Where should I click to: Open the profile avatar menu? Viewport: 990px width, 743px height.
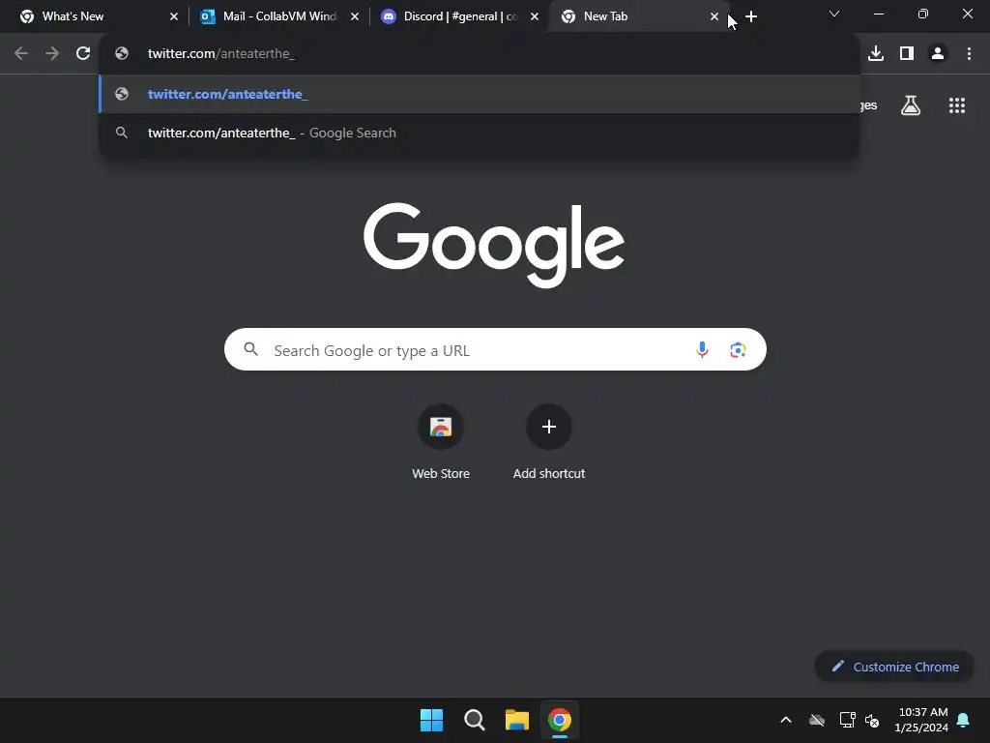(938, 54)
